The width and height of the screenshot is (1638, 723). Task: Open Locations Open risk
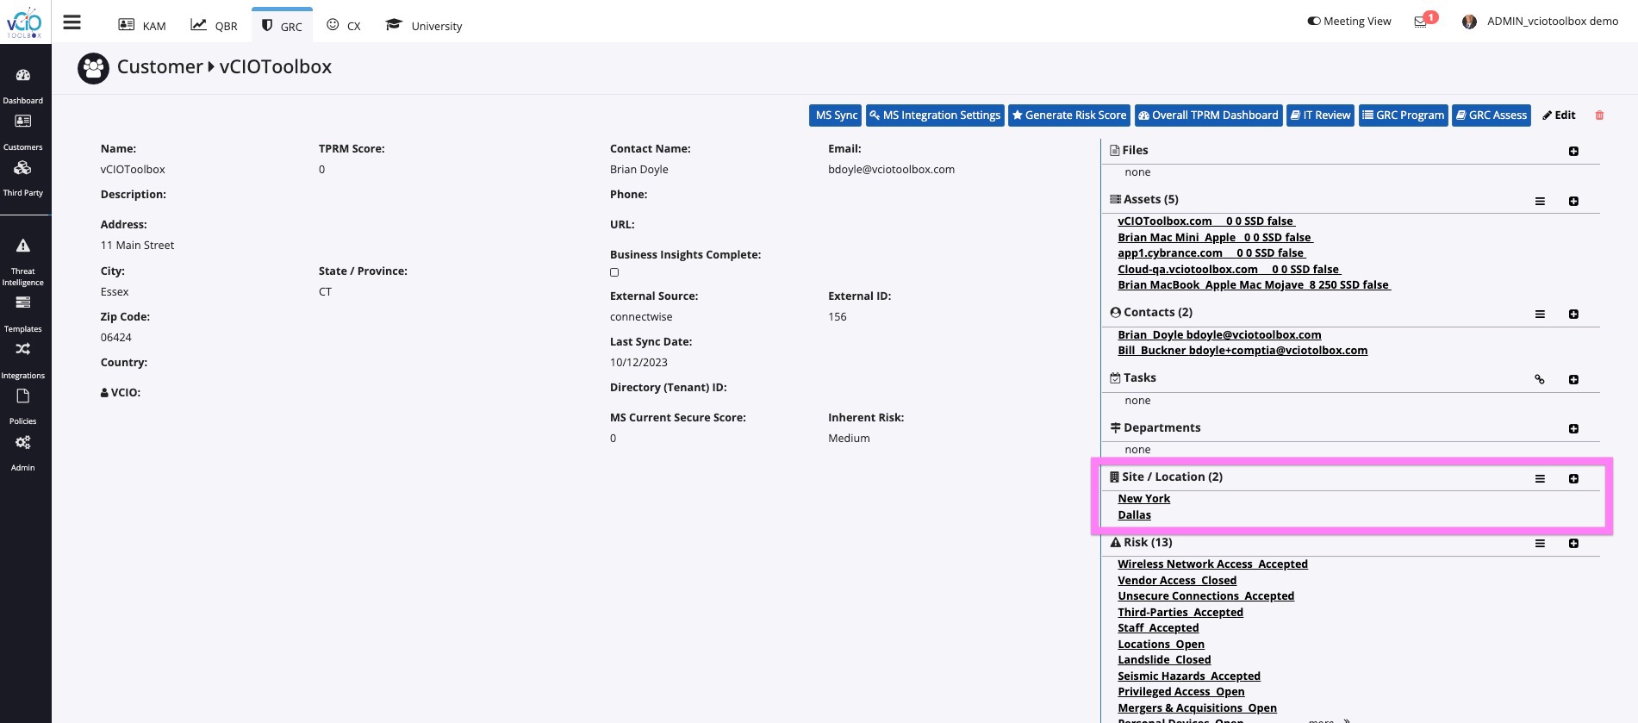1161,645
